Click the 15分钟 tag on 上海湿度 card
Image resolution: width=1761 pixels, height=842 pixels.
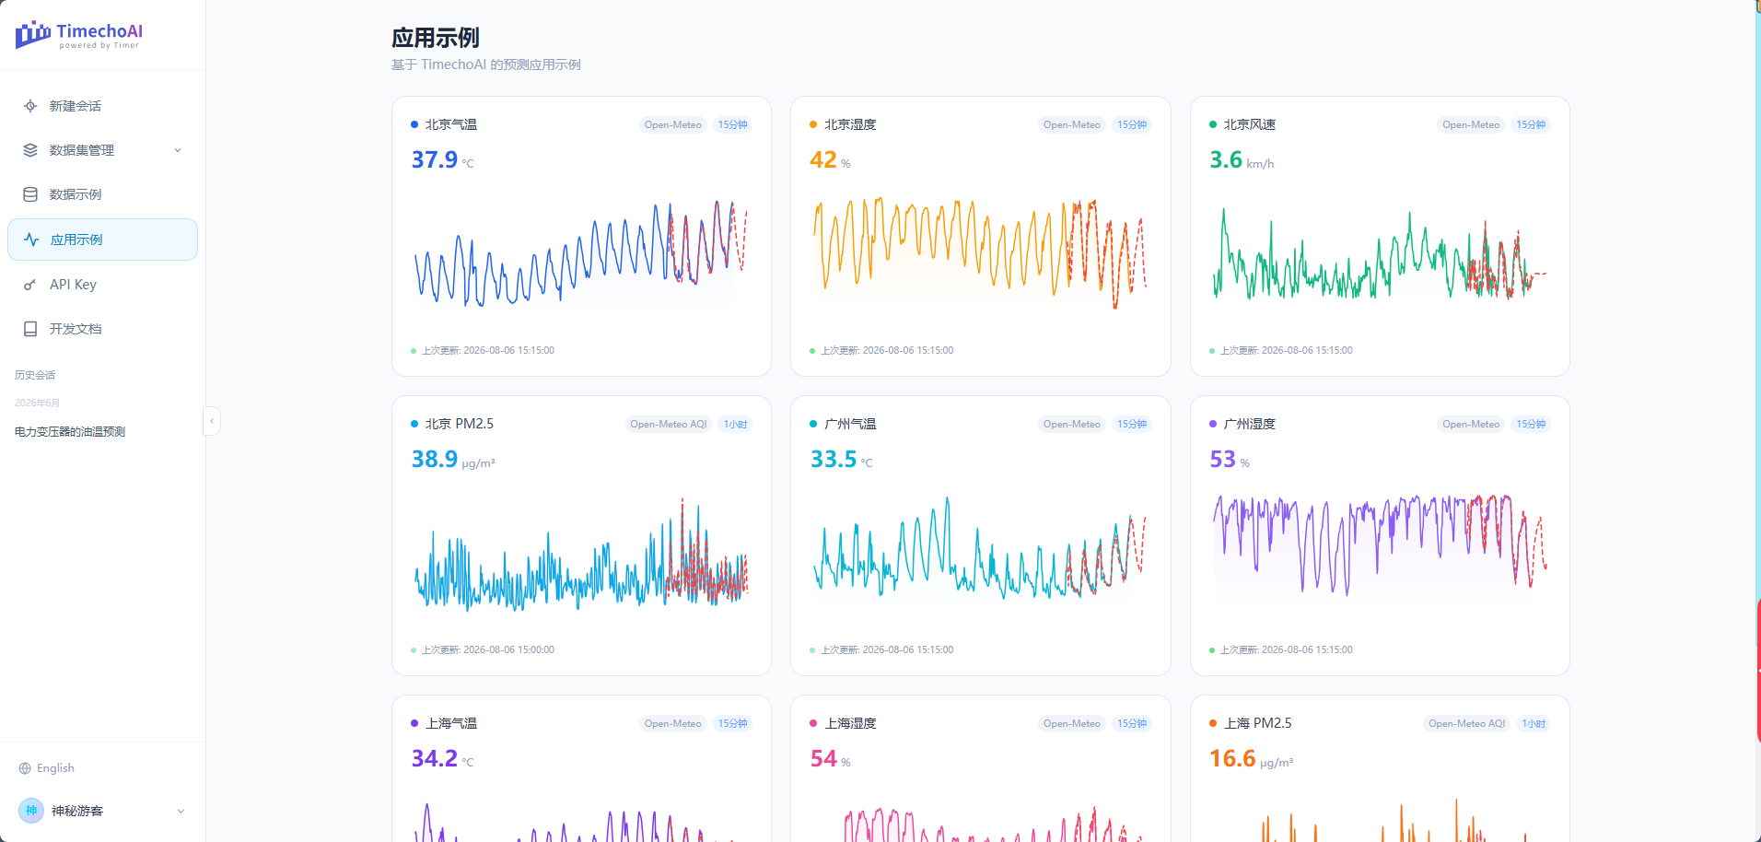[1133, 724]
